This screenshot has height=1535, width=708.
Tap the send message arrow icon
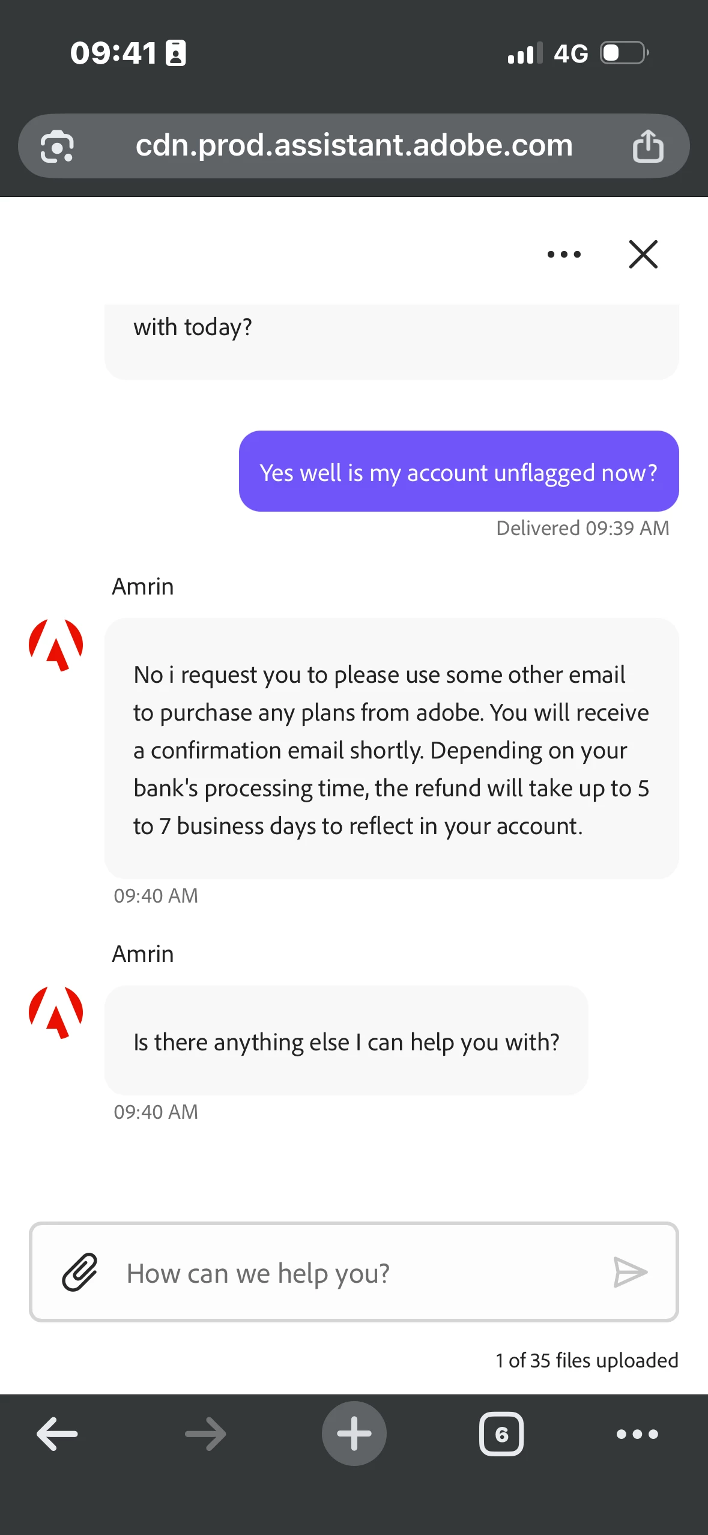tap(630, 1272)
